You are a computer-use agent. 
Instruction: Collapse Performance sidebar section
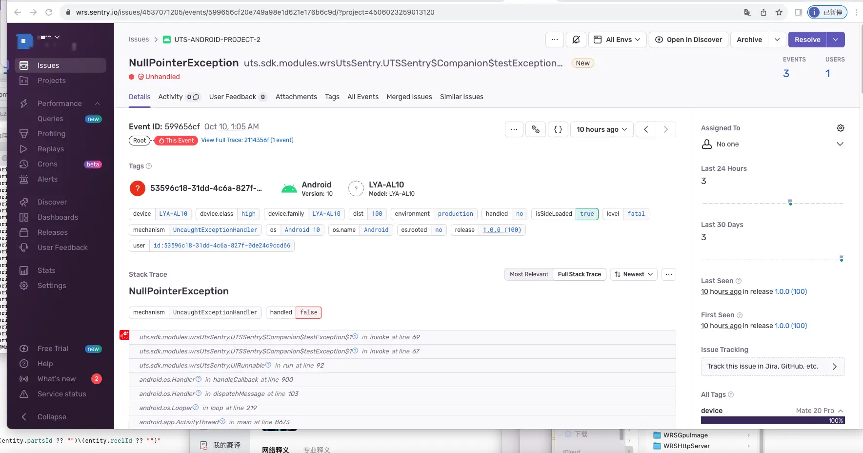[98, 103]
